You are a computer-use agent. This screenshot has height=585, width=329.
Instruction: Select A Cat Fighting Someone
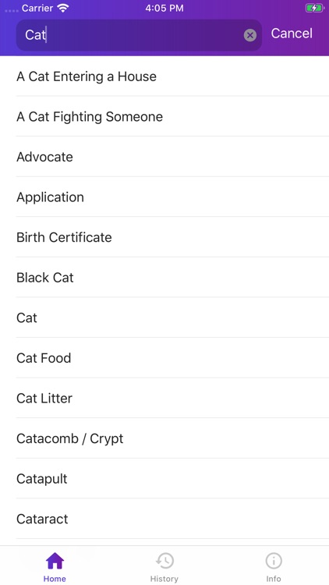[x=172, y=116]
